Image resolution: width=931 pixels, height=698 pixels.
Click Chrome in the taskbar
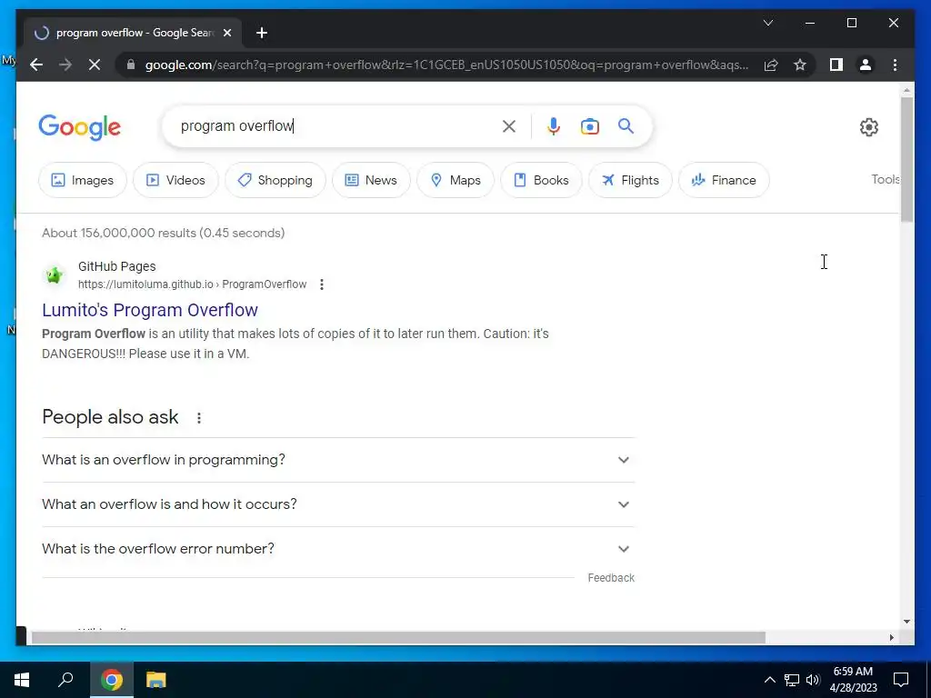(x=112, y=680)
